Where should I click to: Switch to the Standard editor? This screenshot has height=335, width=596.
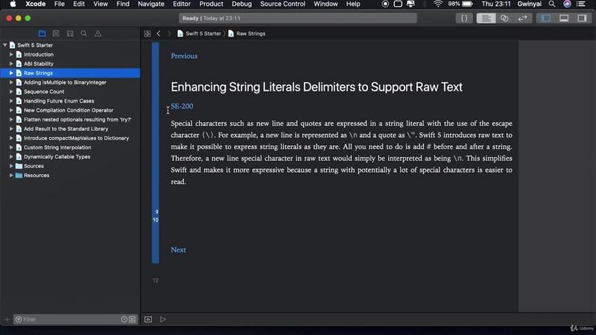(x=486, y=18)
